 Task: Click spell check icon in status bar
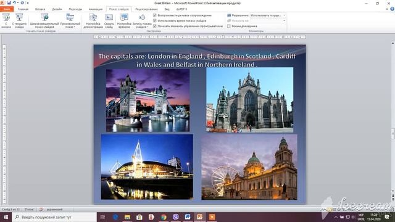click(x=41, y=210)
